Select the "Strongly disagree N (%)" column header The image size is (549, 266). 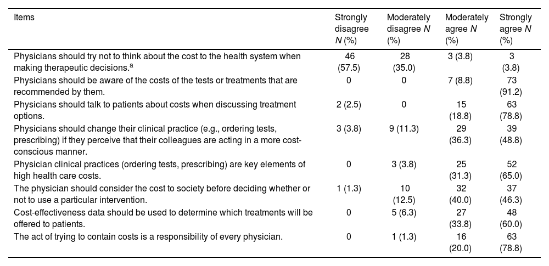[x=351, y=29]
